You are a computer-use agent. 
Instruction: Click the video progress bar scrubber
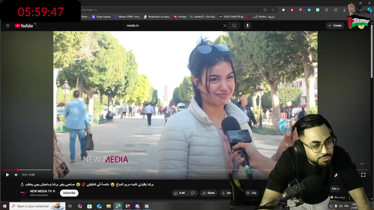pos(18,170)
